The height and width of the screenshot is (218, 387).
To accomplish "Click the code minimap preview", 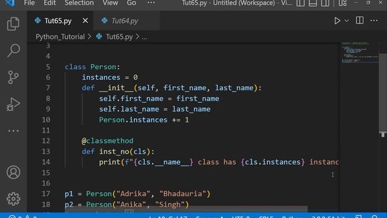I will (x=360, y=53).
